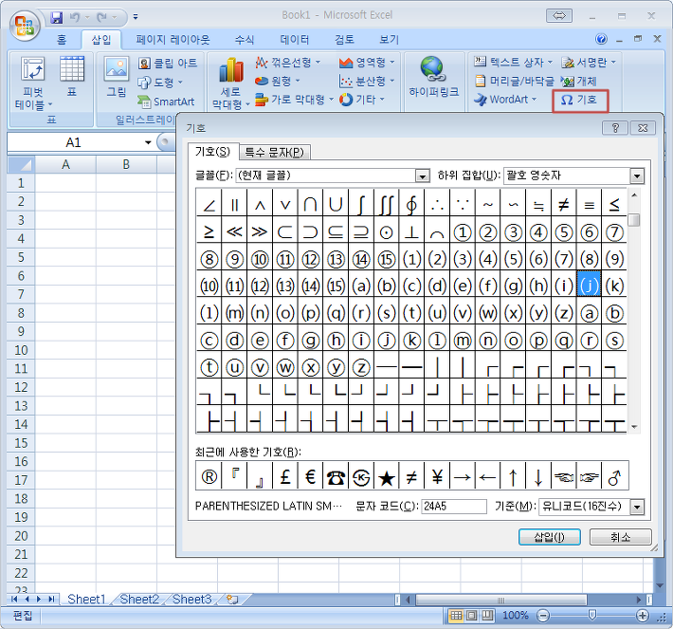Open the subset (하위 집합) dropdown
673x629 pixels.
pyautogui.click(x=637, y=176)
